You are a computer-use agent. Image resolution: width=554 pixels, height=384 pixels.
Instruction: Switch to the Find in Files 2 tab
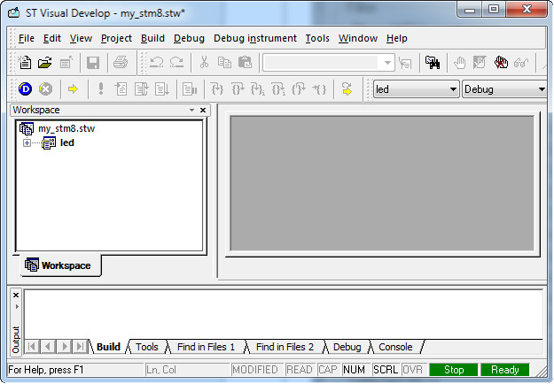(285, 347)
